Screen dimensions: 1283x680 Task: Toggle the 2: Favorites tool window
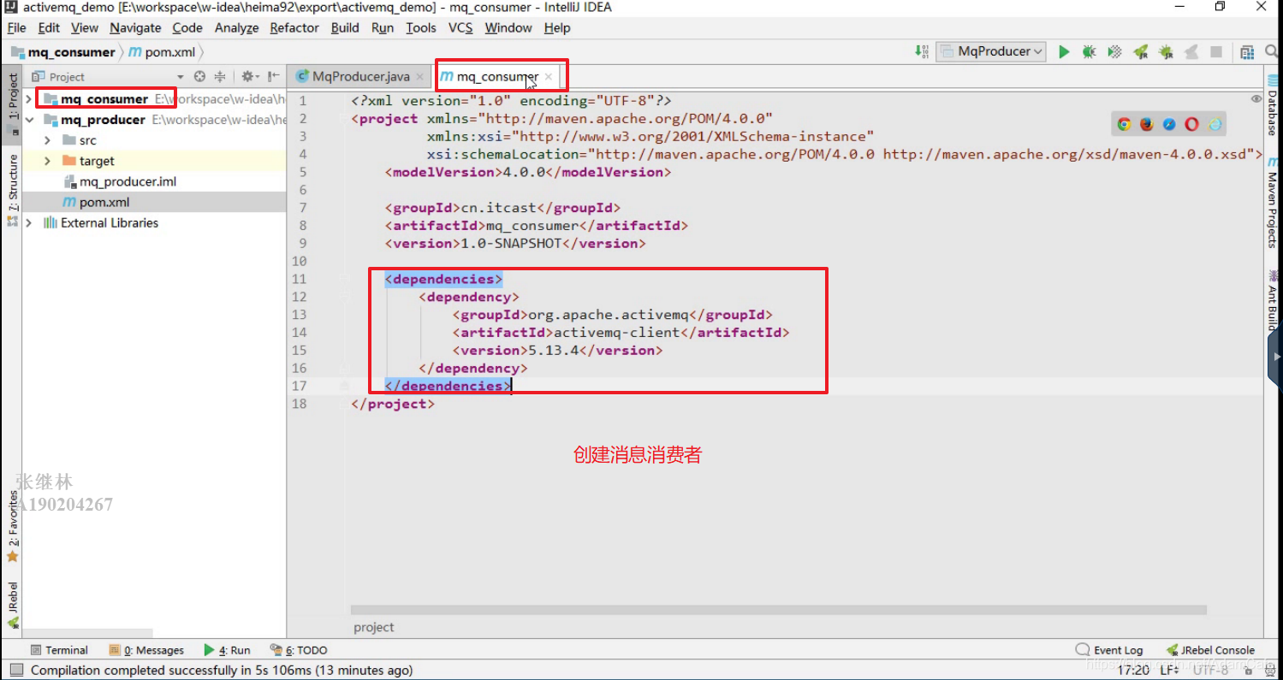pos(12,526)
